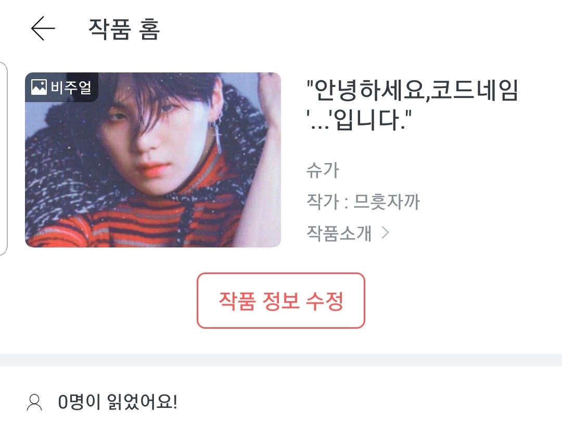Screen dimensions: 562x422
Task: Click the 작품 홈 header title
Action: tap(124, 29)
